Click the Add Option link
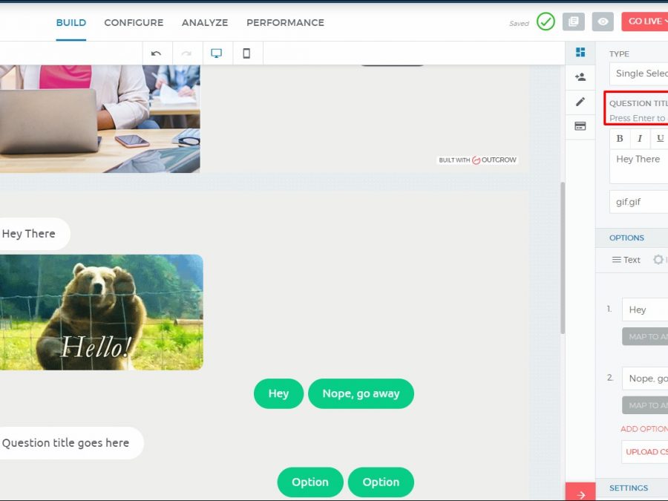668x501 pixels. click(x=644, y=429)
